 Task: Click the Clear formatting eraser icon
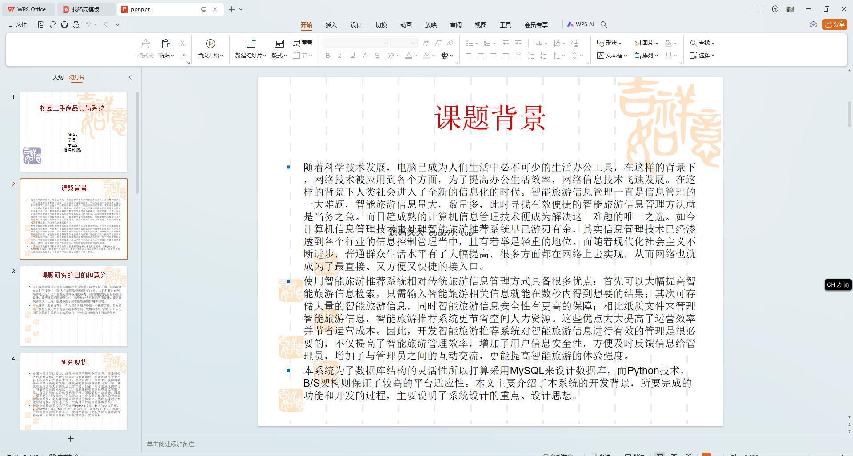pyautogui.click(x=450, y=43)
